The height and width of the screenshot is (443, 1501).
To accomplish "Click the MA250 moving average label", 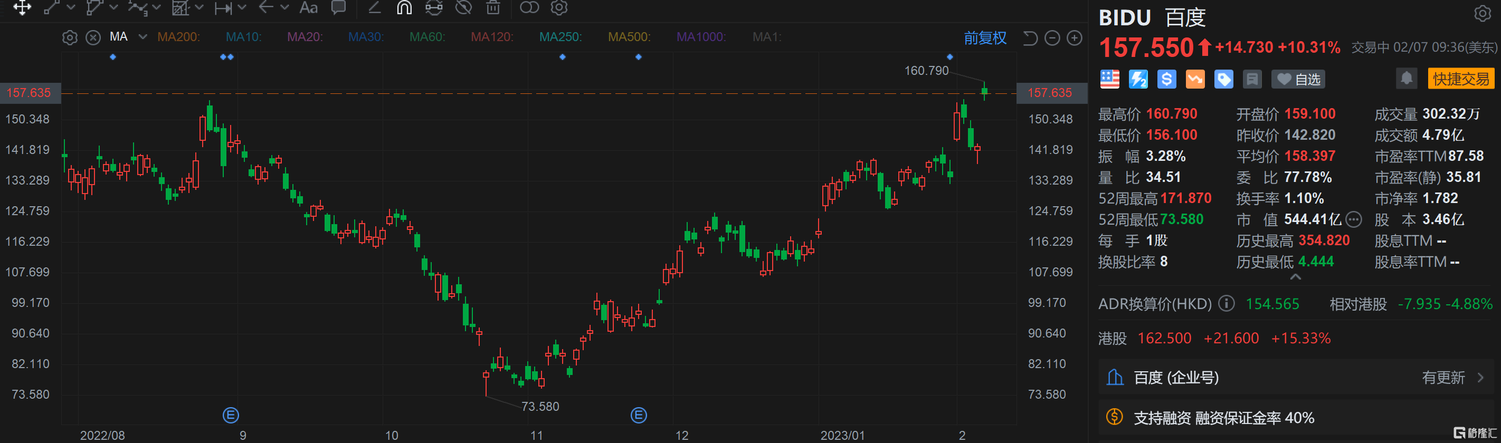I will [560, 37].
